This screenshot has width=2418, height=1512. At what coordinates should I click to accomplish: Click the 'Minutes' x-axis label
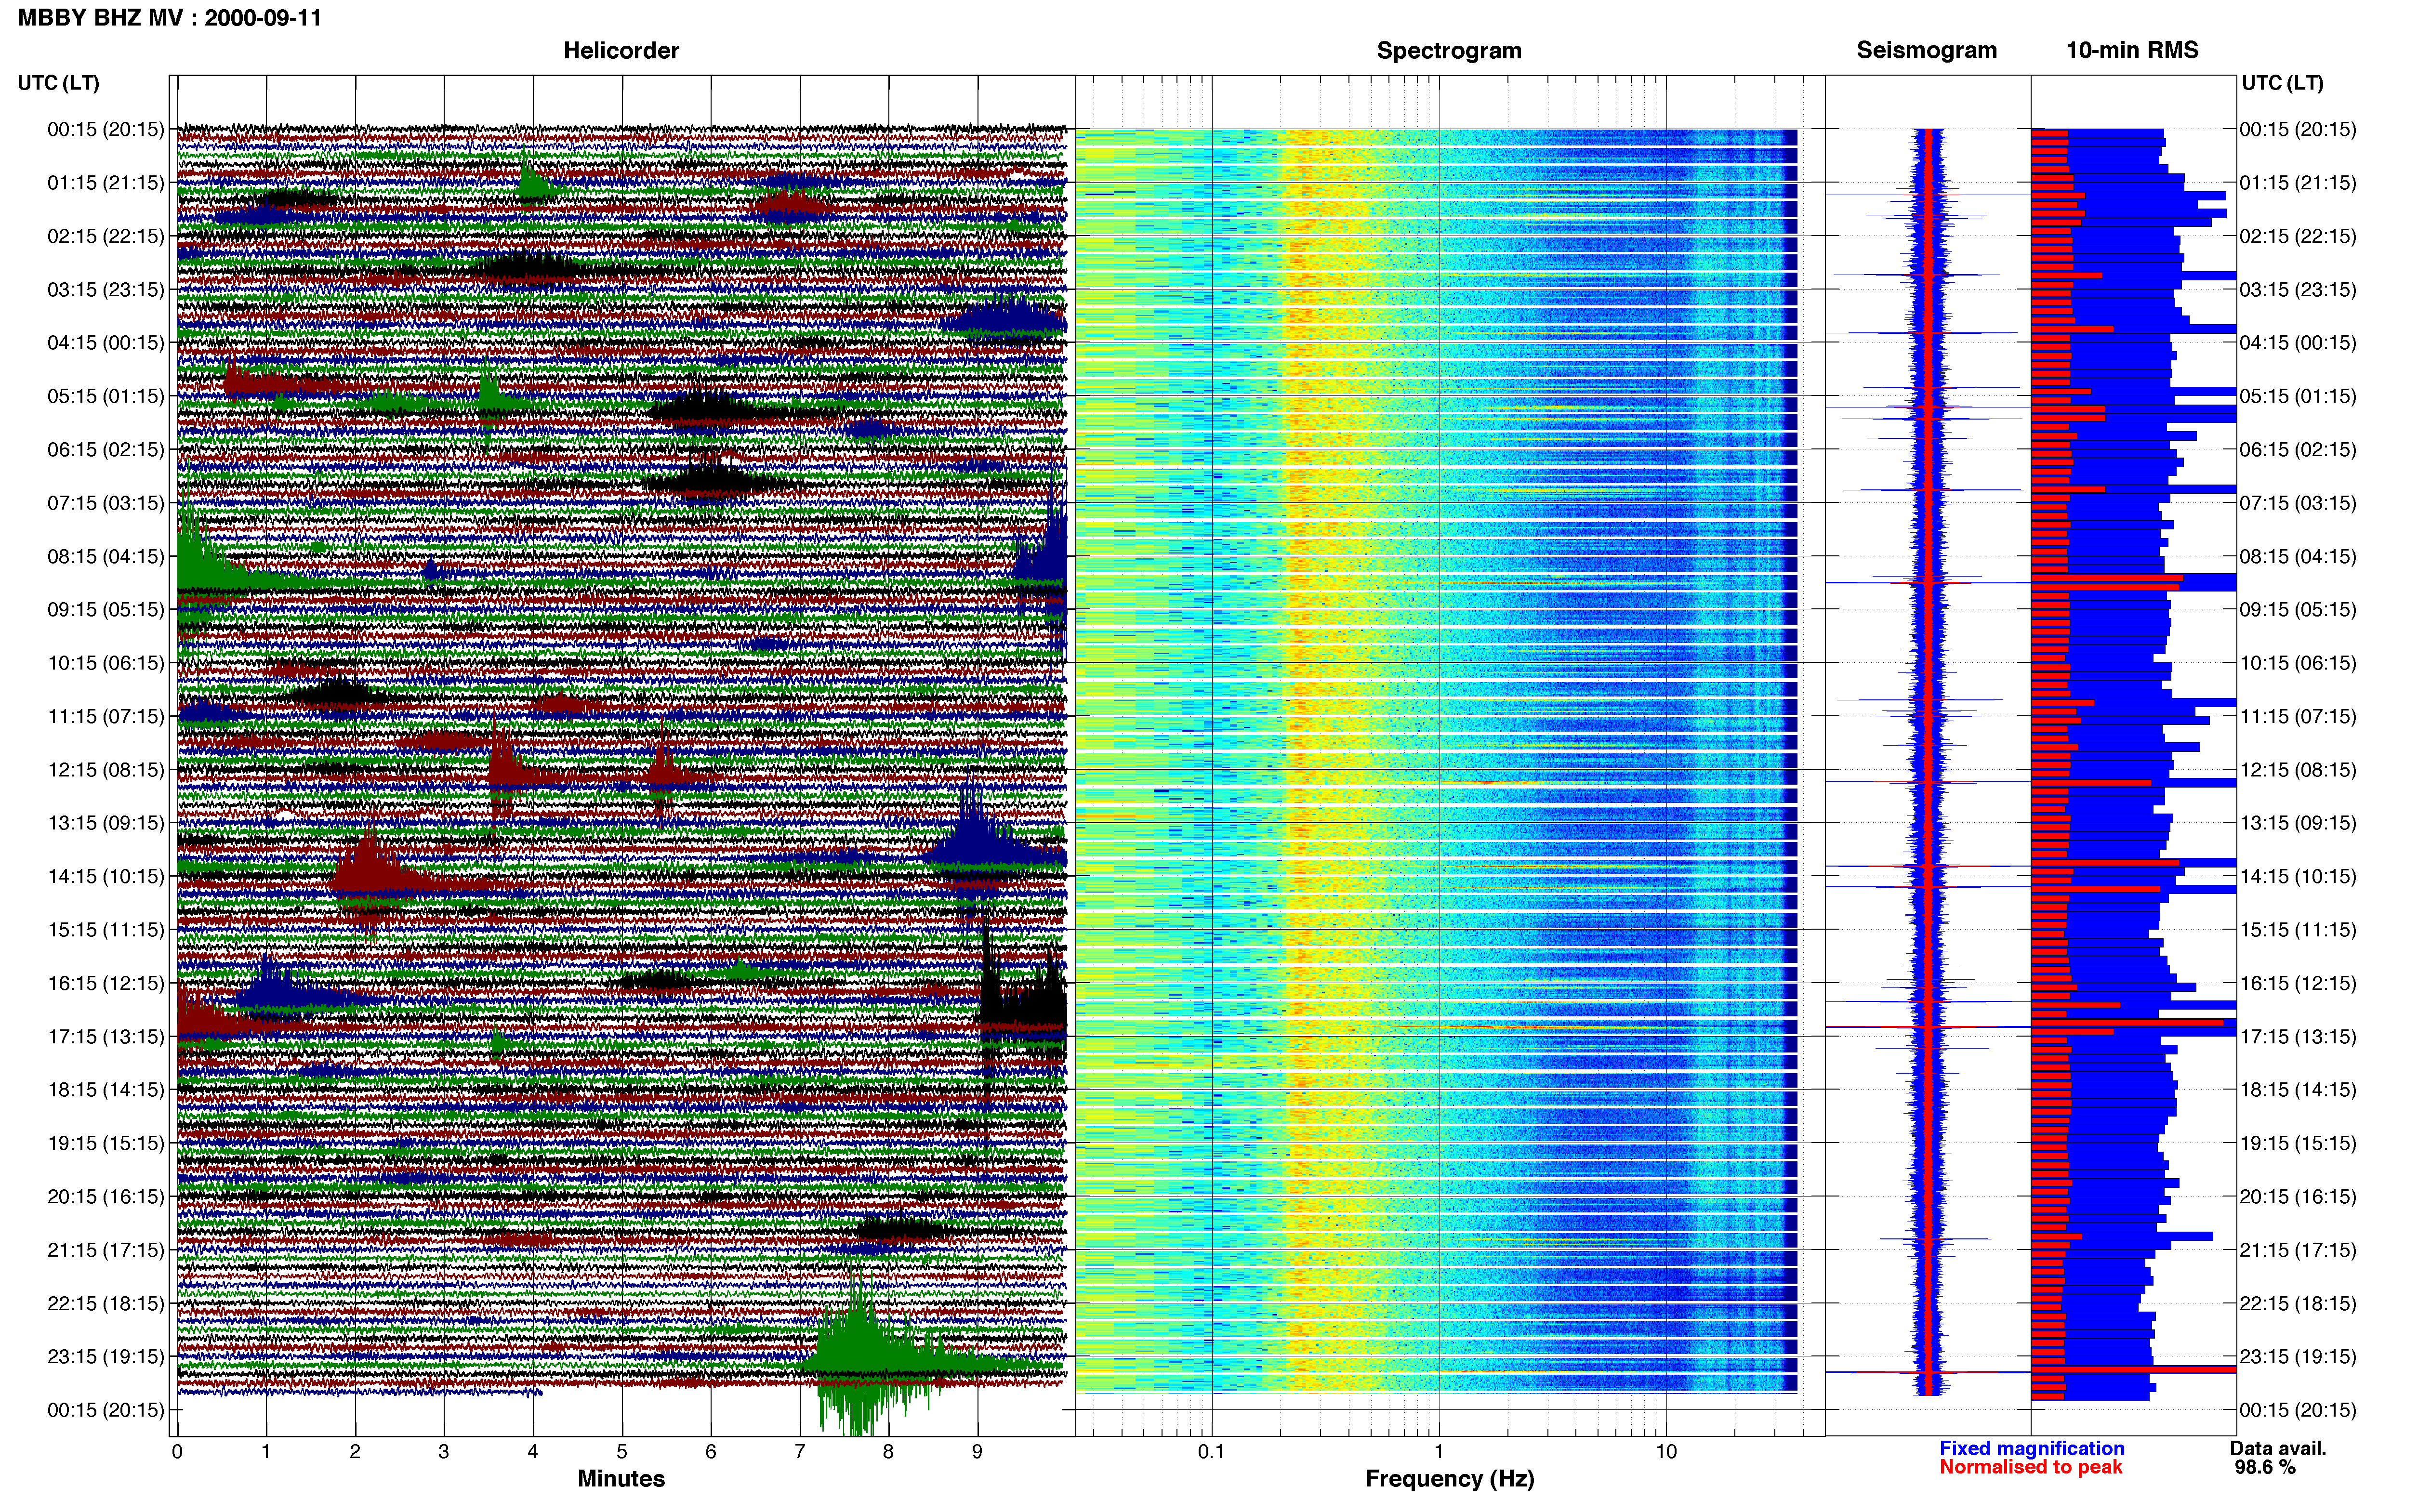621,1479
